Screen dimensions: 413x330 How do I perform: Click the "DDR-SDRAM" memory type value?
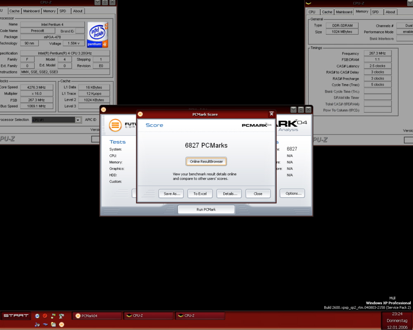(342, 26)
